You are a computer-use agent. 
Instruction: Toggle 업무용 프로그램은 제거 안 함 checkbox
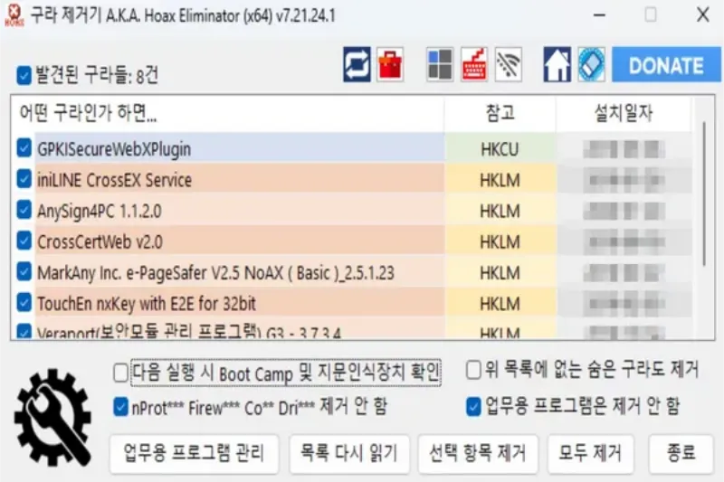[x=473, y=407]
